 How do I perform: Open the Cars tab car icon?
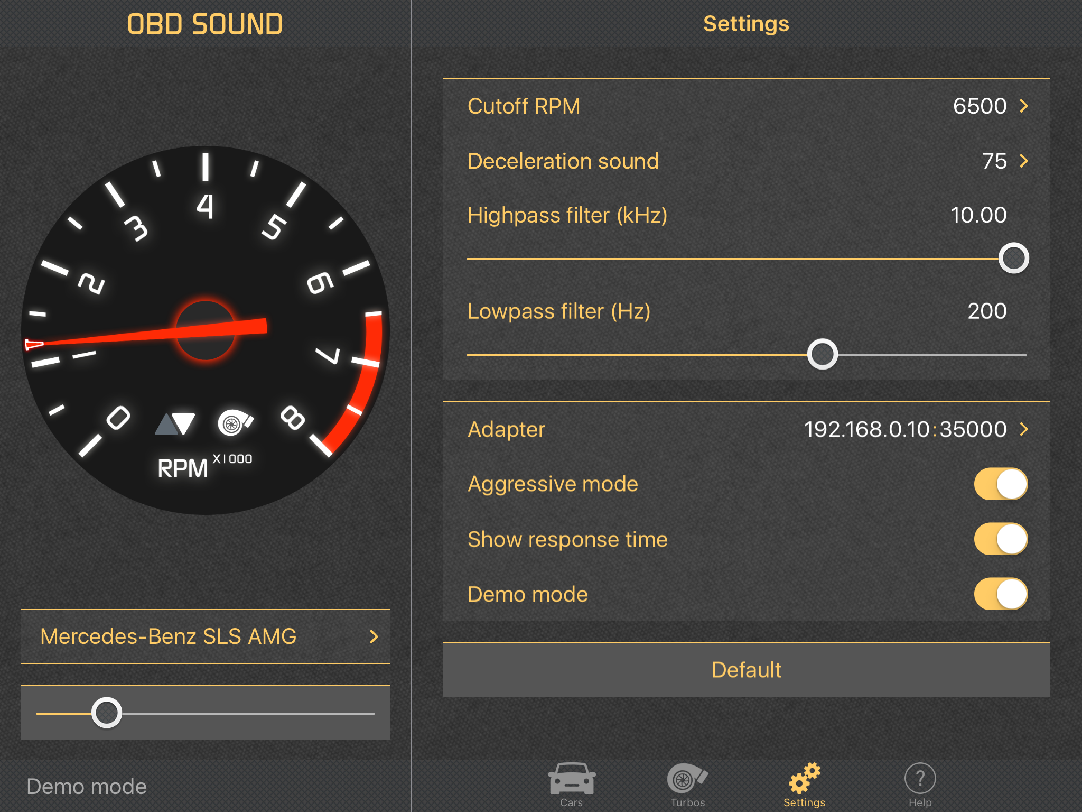point(571,778)
